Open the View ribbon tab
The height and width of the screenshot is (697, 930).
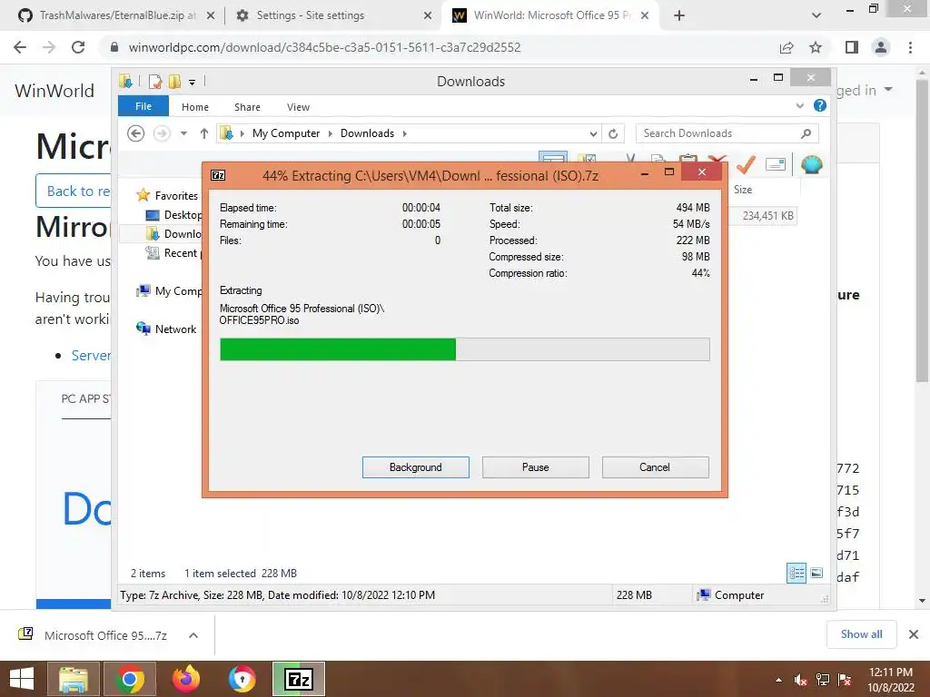coord(298,107)
